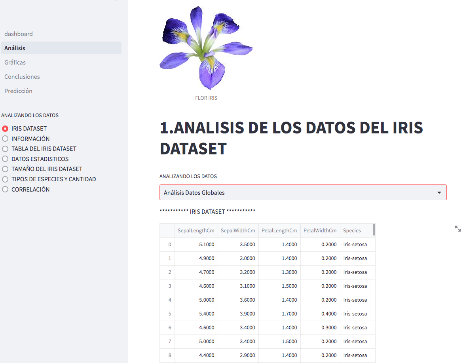The height and width of the screenshot is (363, 467).
Task: Click the Iris-setosa cell in row 0
Action: (x=355, y=244)
